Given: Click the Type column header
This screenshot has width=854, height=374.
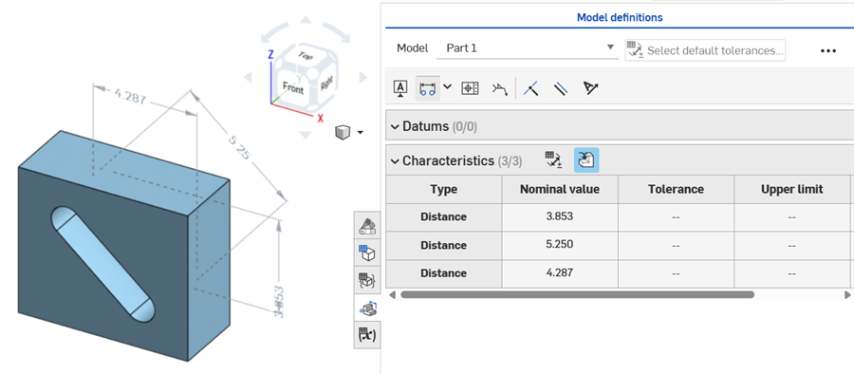Looking at the screenshot, I should click(444, 189).
